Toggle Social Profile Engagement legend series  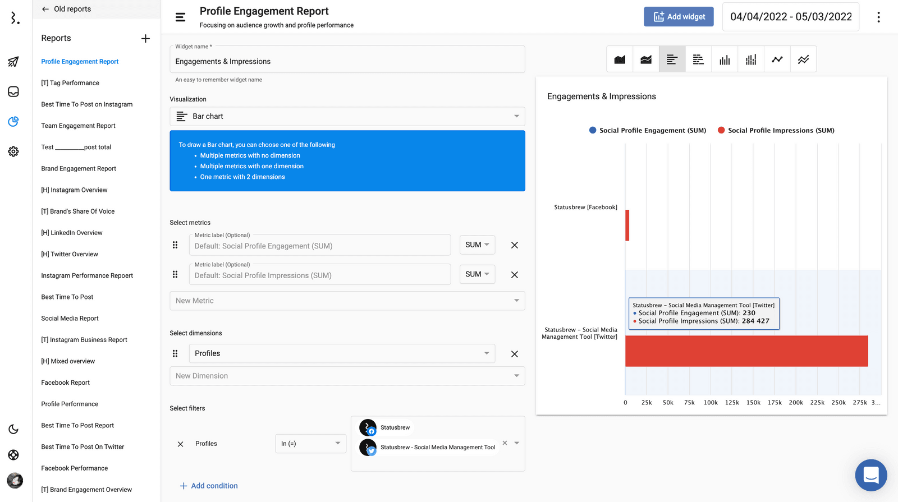coord(648,131)
